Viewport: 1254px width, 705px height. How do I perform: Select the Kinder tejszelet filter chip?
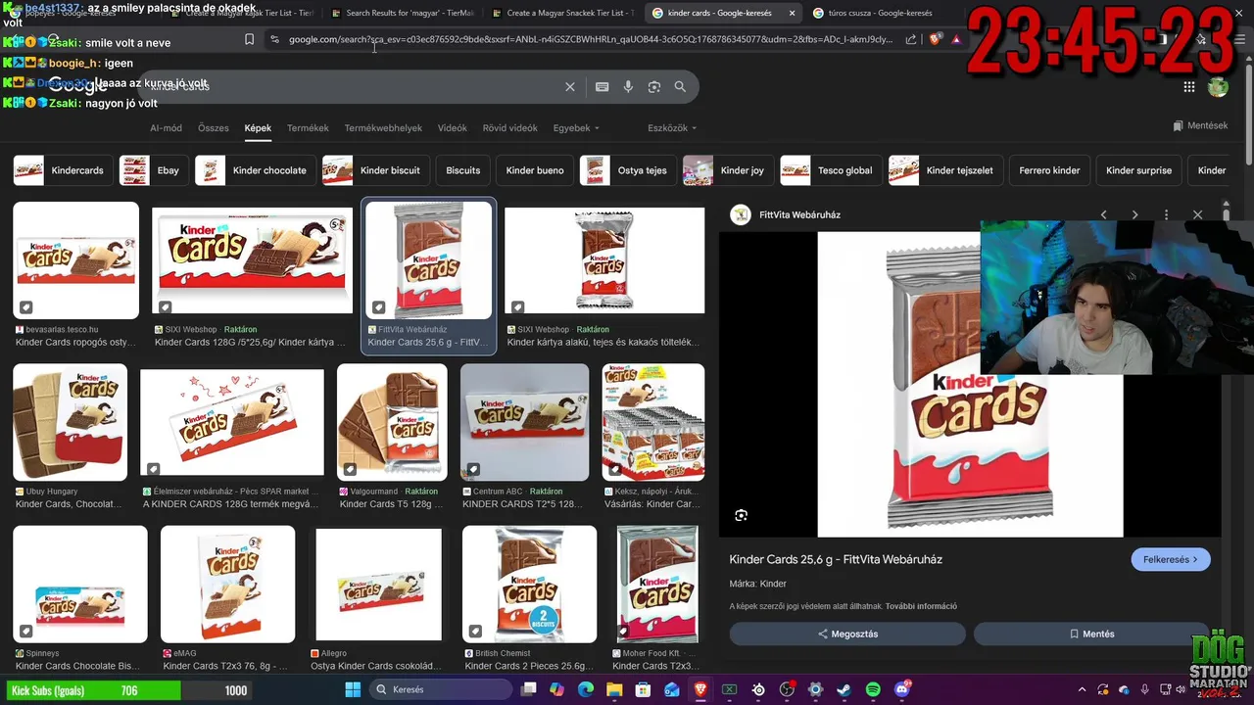[x=945, y=170]
